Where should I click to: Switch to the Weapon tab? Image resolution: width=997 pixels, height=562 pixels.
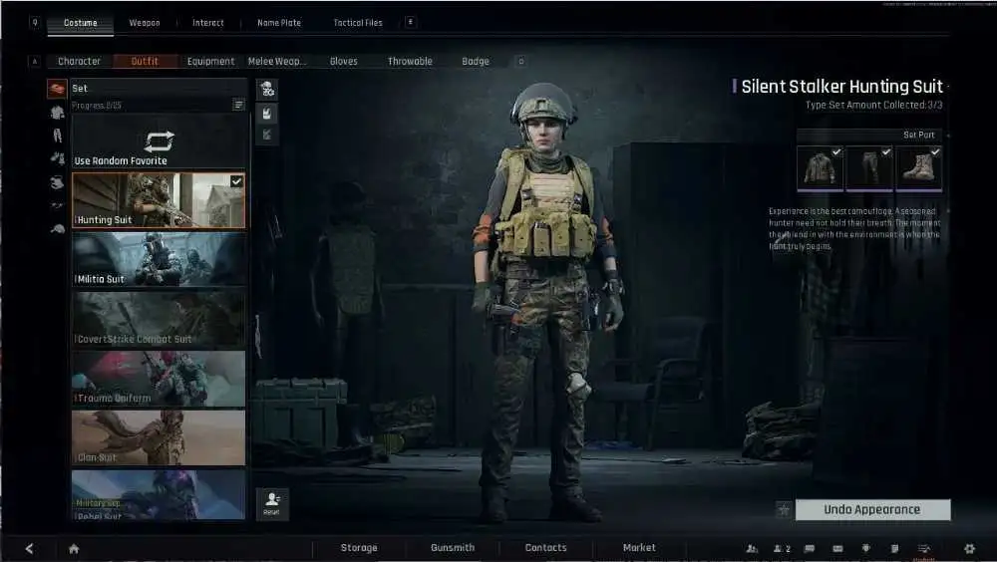(145, 23)
